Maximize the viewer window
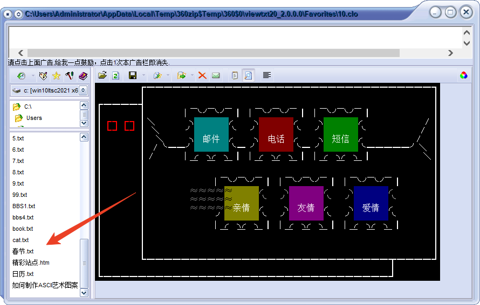480x305 pixels. point(451,12)
